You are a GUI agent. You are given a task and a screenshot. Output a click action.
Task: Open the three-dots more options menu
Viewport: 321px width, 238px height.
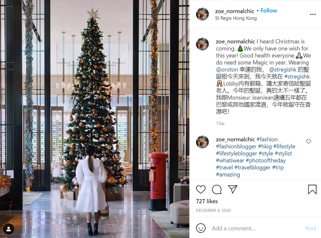(x=313, y=14)
